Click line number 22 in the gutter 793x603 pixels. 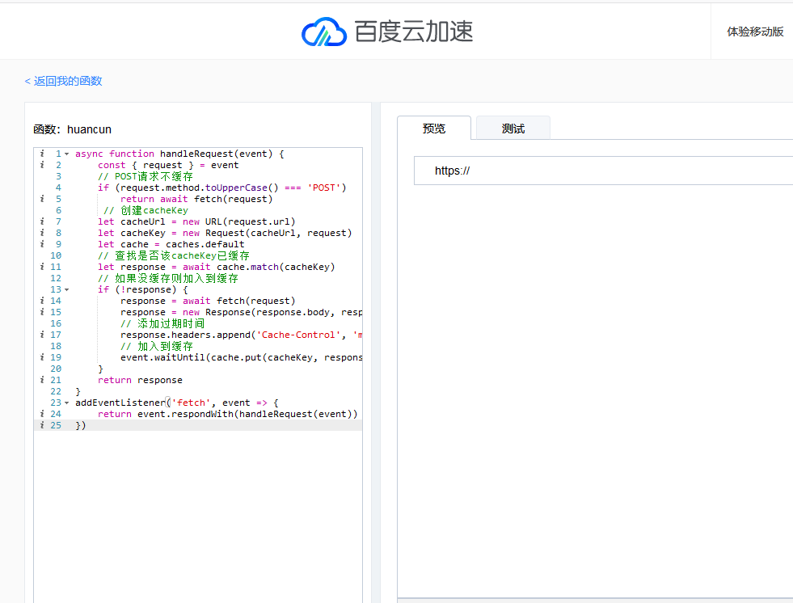(x=56, y=391)
